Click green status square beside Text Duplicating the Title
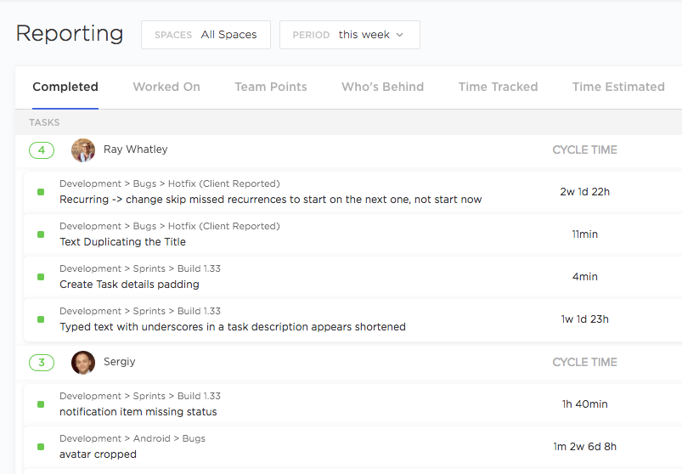The height and width of the screenshot is (474, 682). (41, 234)
